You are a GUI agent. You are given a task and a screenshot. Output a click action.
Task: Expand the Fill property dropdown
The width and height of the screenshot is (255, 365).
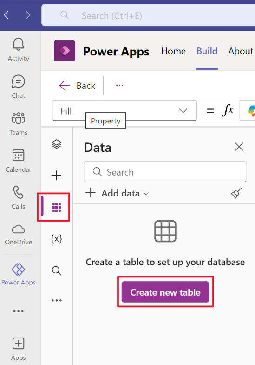tap(124, 111)
